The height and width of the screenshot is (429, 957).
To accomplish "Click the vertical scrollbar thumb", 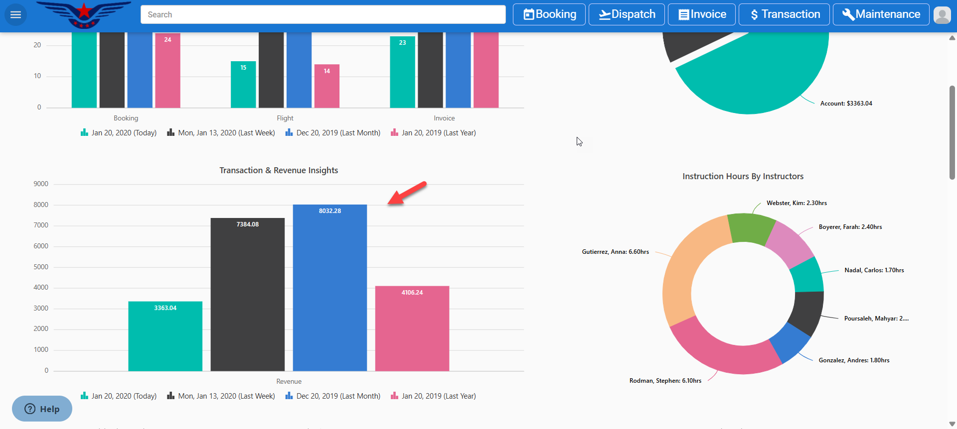I will click(x=952, y=132).
